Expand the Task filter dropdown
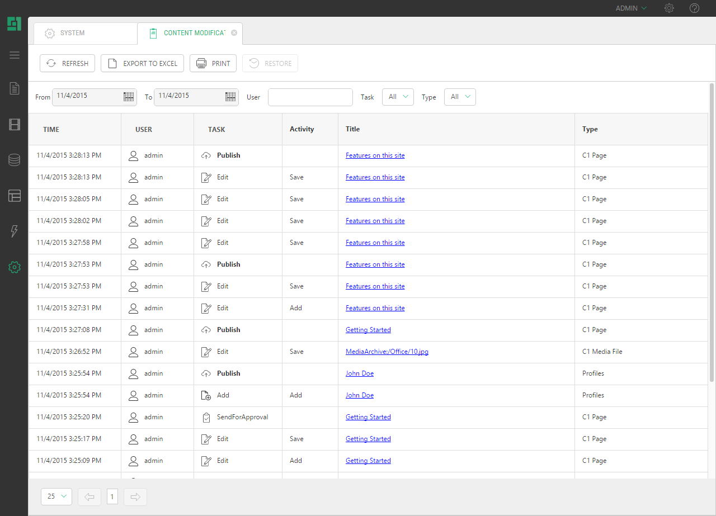 (x=398, y=97)
